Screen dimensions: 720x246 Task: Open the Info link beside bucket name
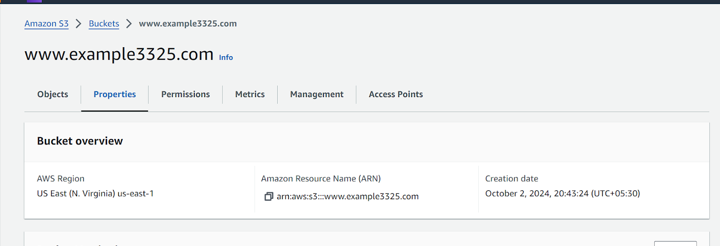tap(226, 58)
